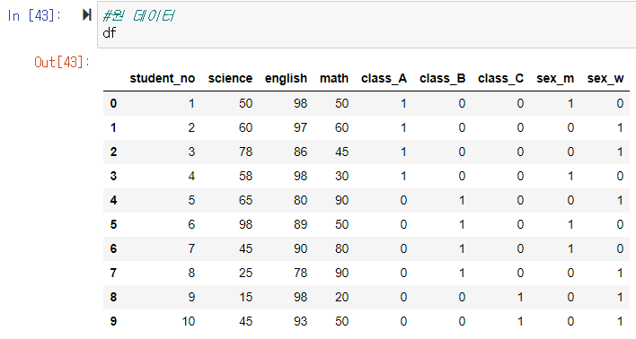
Task: Select the Out[43] output prompt
Action: pyautogui.click(x=62, y=63)
